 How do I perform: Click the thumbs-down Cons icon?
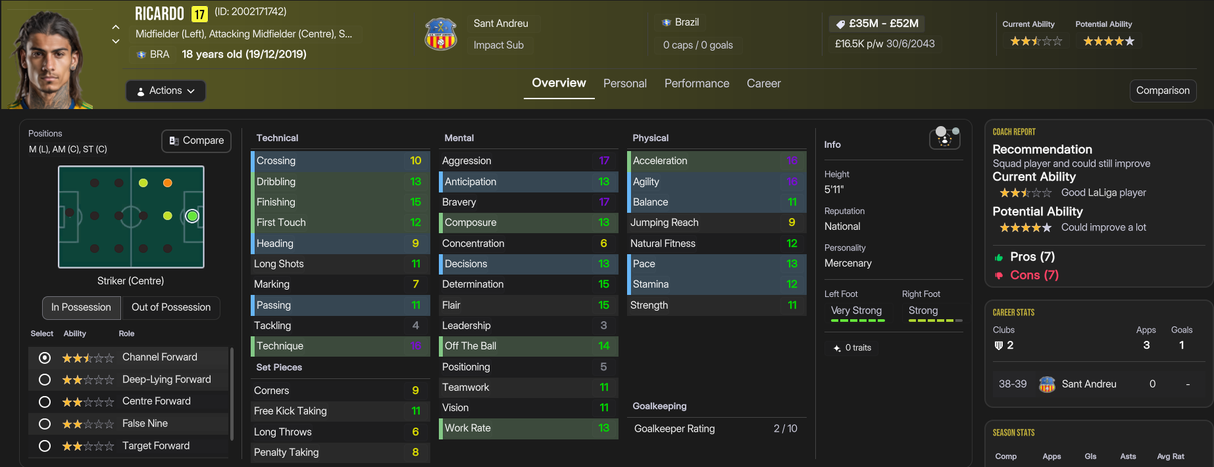coord(999,276)
